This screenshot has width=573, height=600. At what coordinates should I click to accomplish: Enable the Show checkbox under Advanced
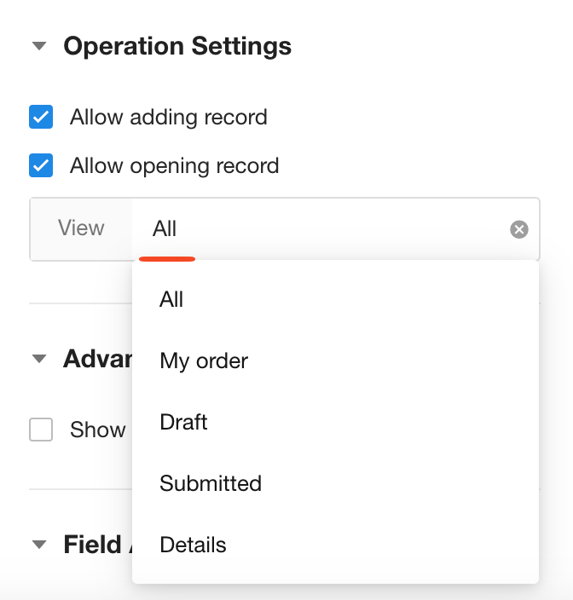[x=41, y=430]
